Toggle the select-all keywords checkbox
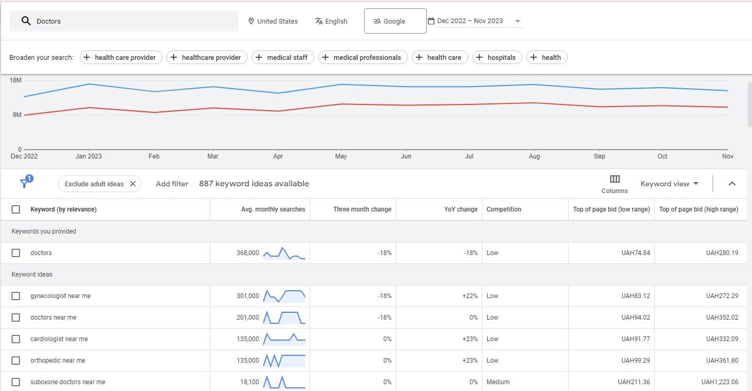 pos(16,209)
